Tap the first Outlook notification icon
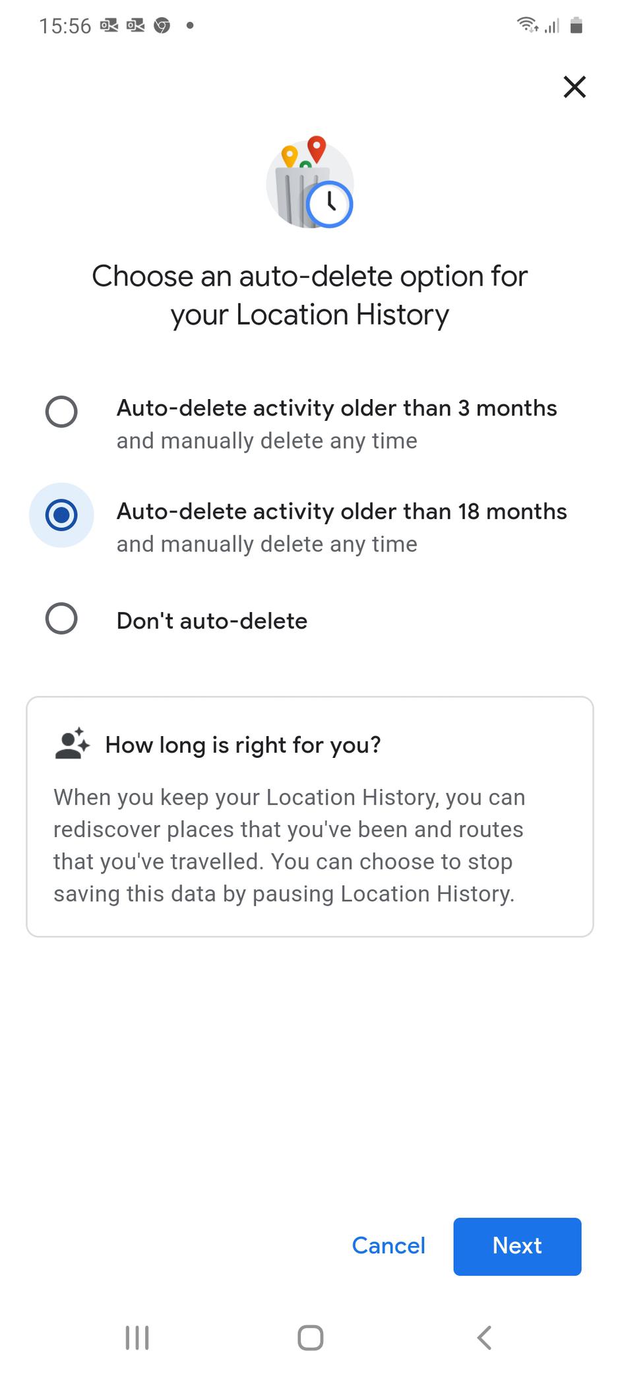Image resolution: width=620 pixels, height=1378 pixels. tap(109, 26)
